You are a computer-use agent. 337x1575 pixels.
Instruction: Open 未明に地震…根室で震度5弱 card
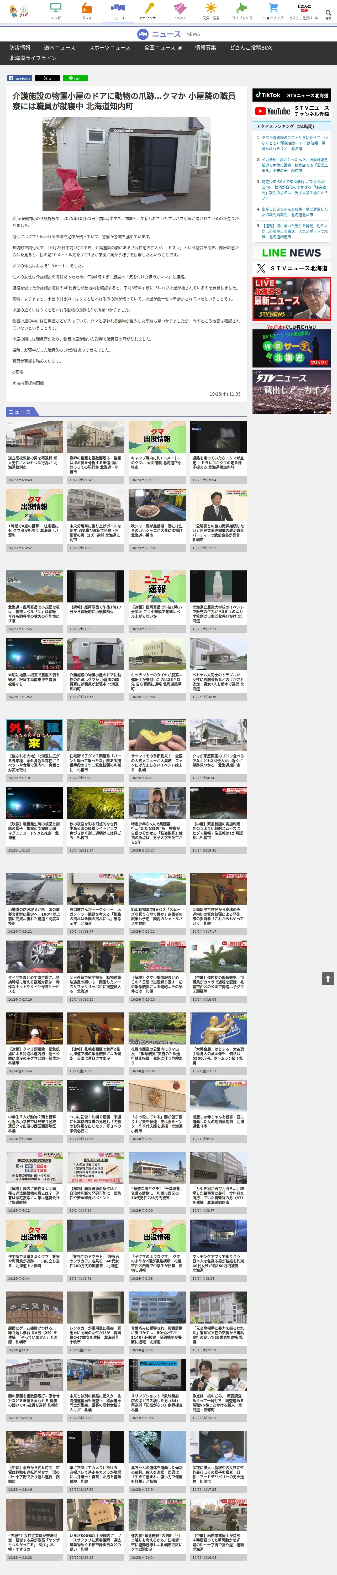(34, 669)
